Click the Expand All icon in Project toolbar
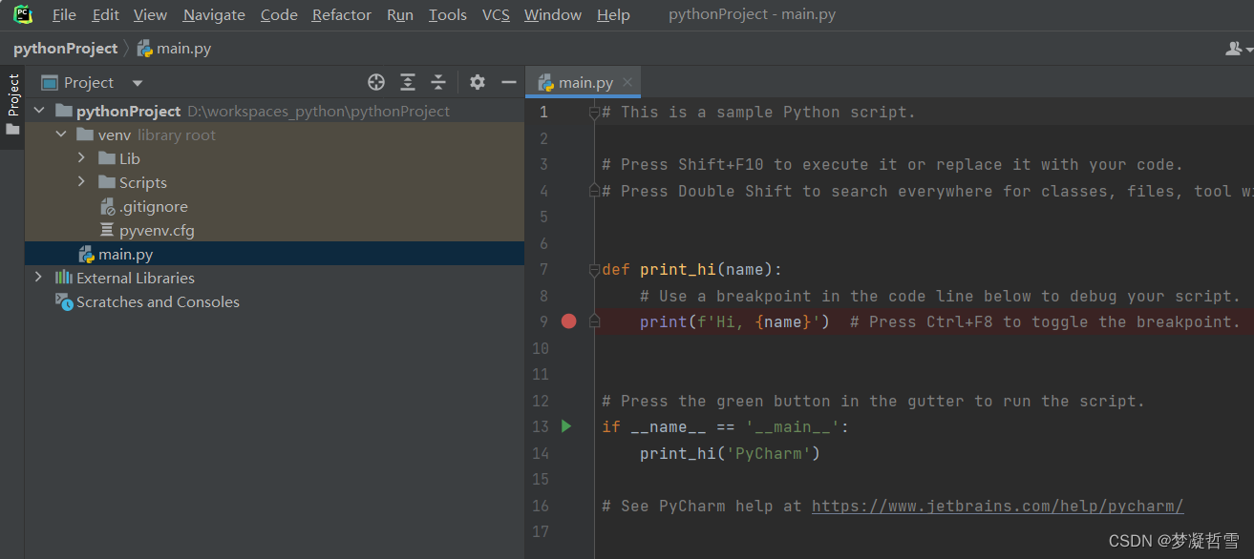This screenshot has width=1254, height=559. tap(408, 82)
